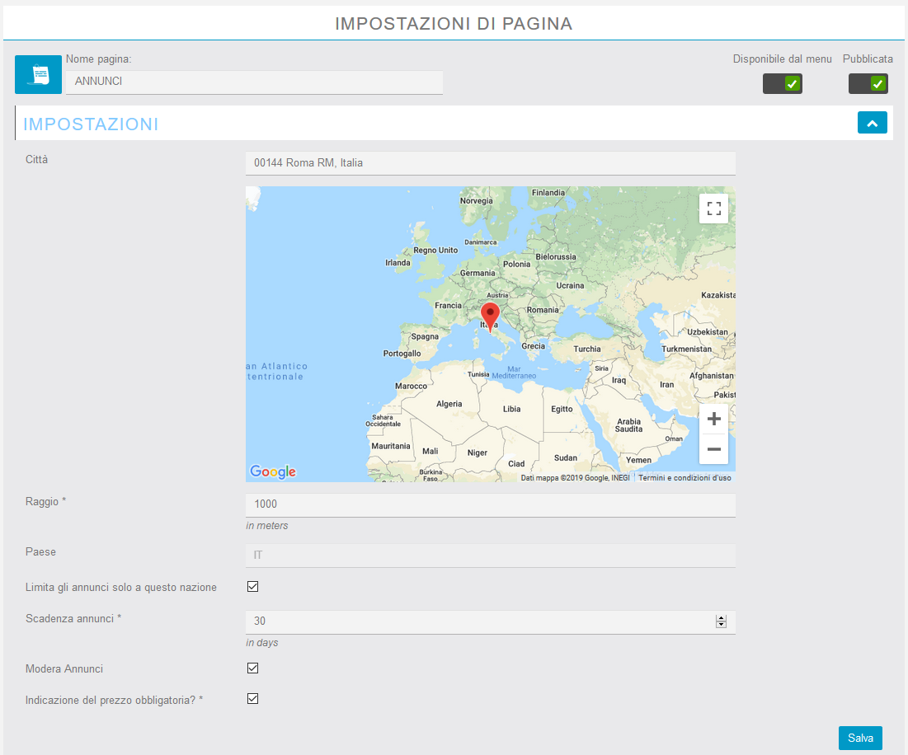Screen dimensions: 908x755
Task: Zoom in on the map
Action: pyautogui.click(x=714, y=419)
